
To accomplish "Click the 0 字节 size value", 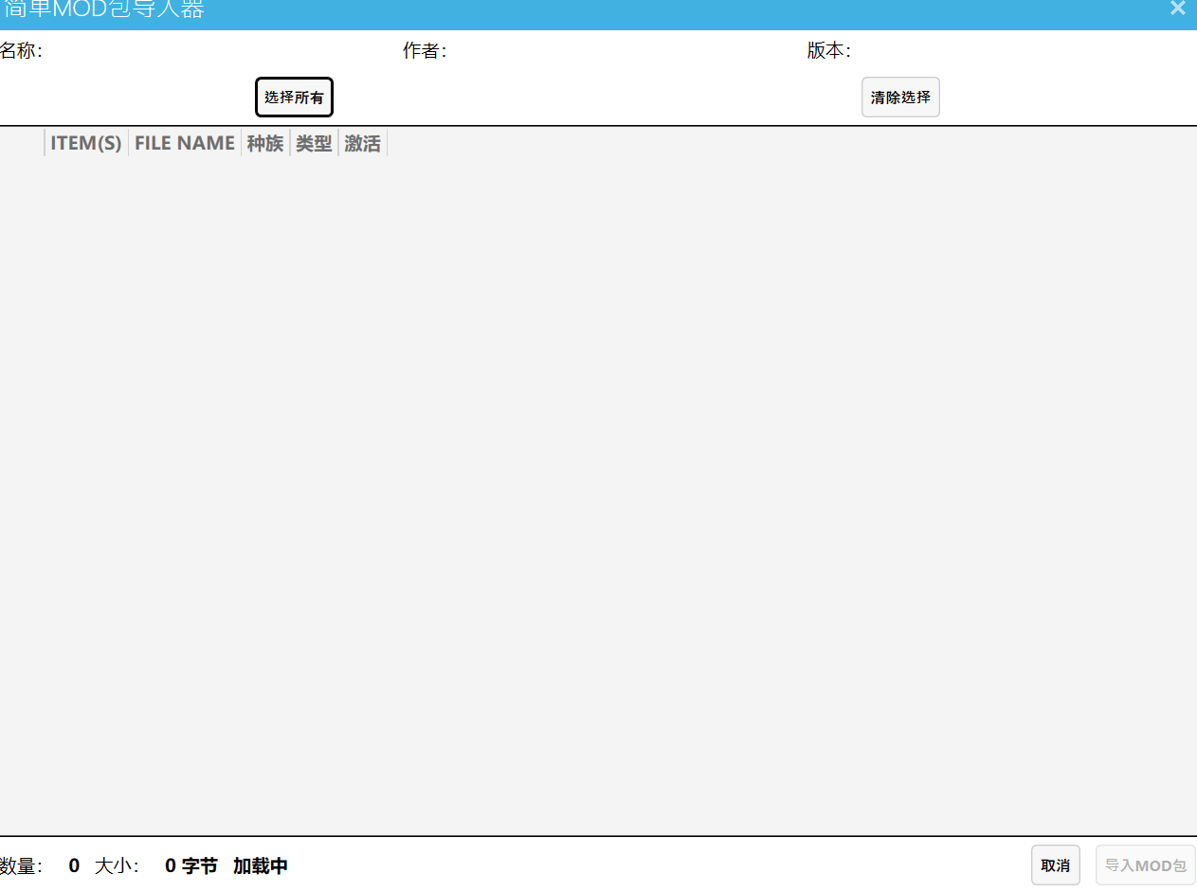I will 191,864.
